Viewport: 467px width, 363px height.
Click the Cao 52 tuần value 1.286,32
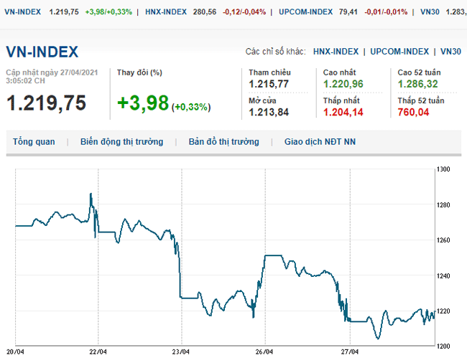(x=417, y=85)
